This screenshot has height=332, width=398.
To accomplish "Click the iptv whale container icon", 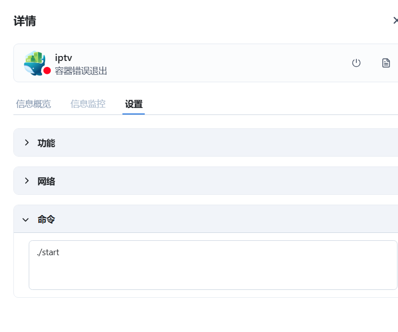I will [35, 63].
